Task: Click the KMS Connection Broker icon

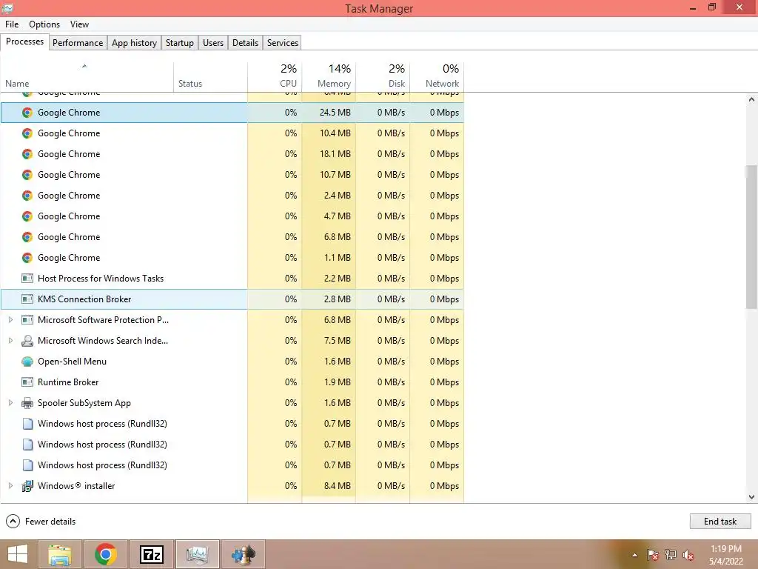Action: [27, 299]
